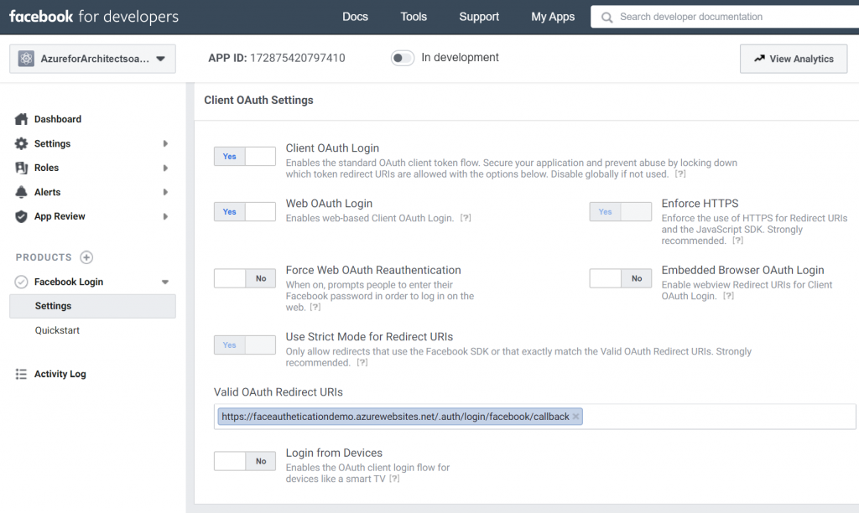Screen dimensions: 859x513
Task: Open the My Apps link
Action: coord(553,17)
